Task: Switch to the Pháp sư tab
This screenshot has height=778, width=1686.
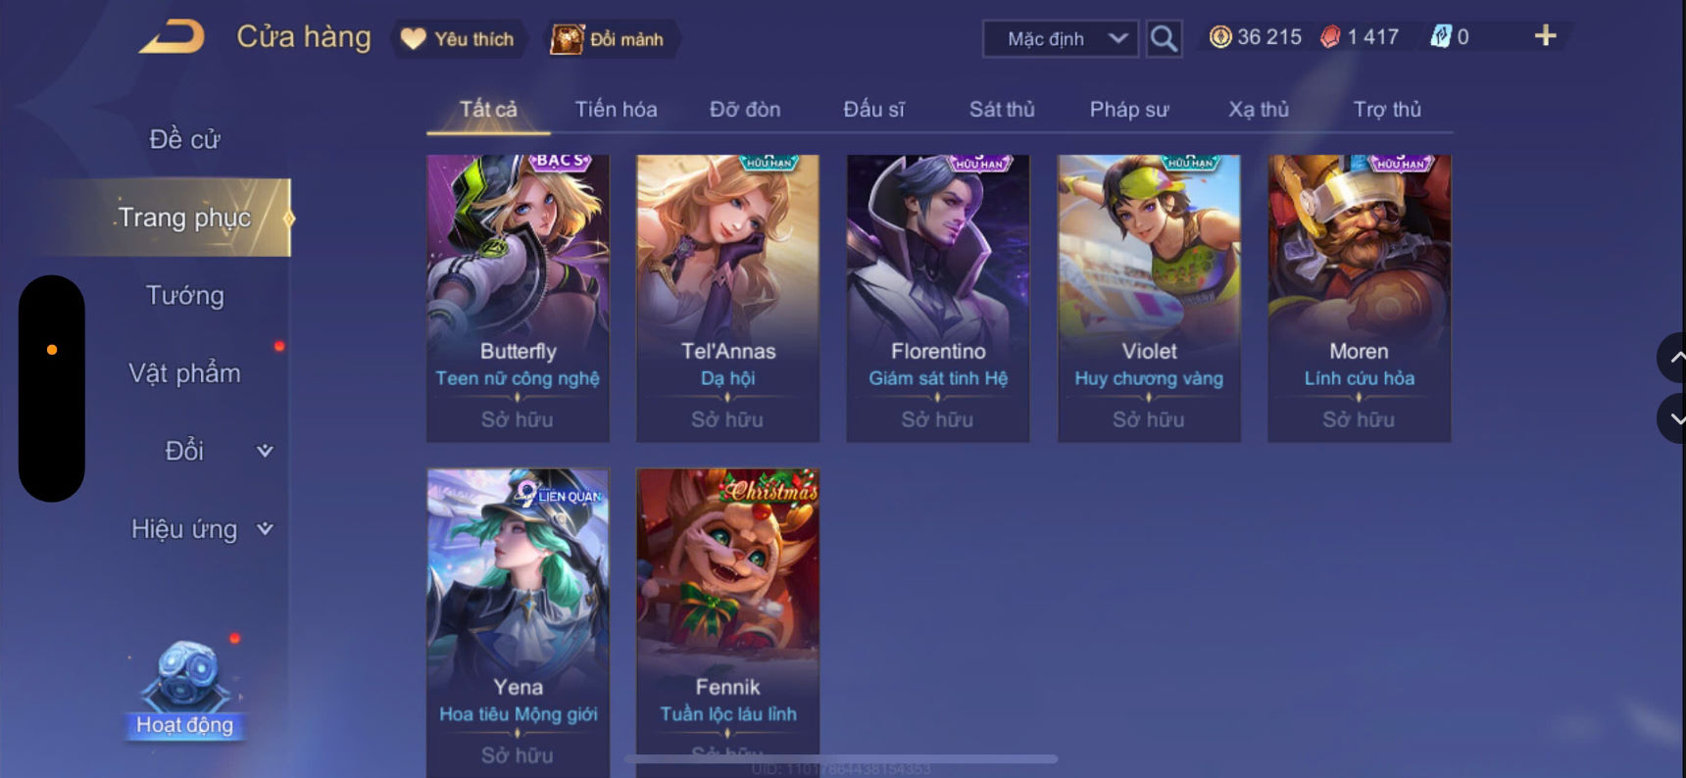Action: click(x=1129, y=109)
